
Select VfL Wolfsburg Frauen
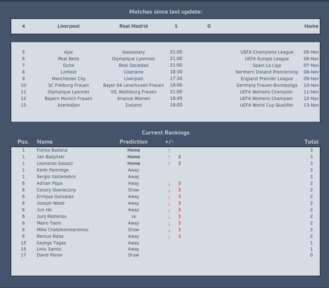134,92
